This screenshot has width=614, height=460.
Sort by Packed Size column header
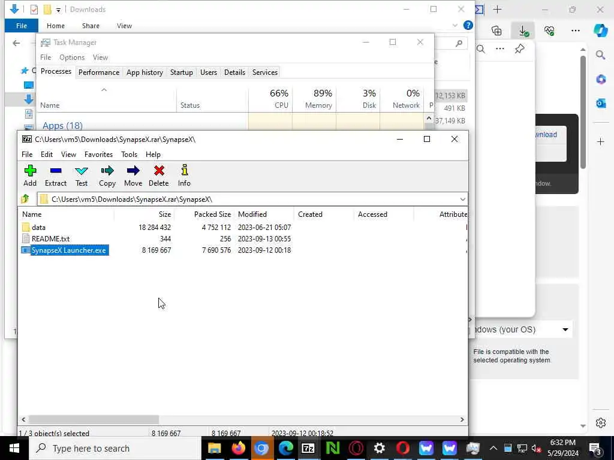click(x=204, y=214)
